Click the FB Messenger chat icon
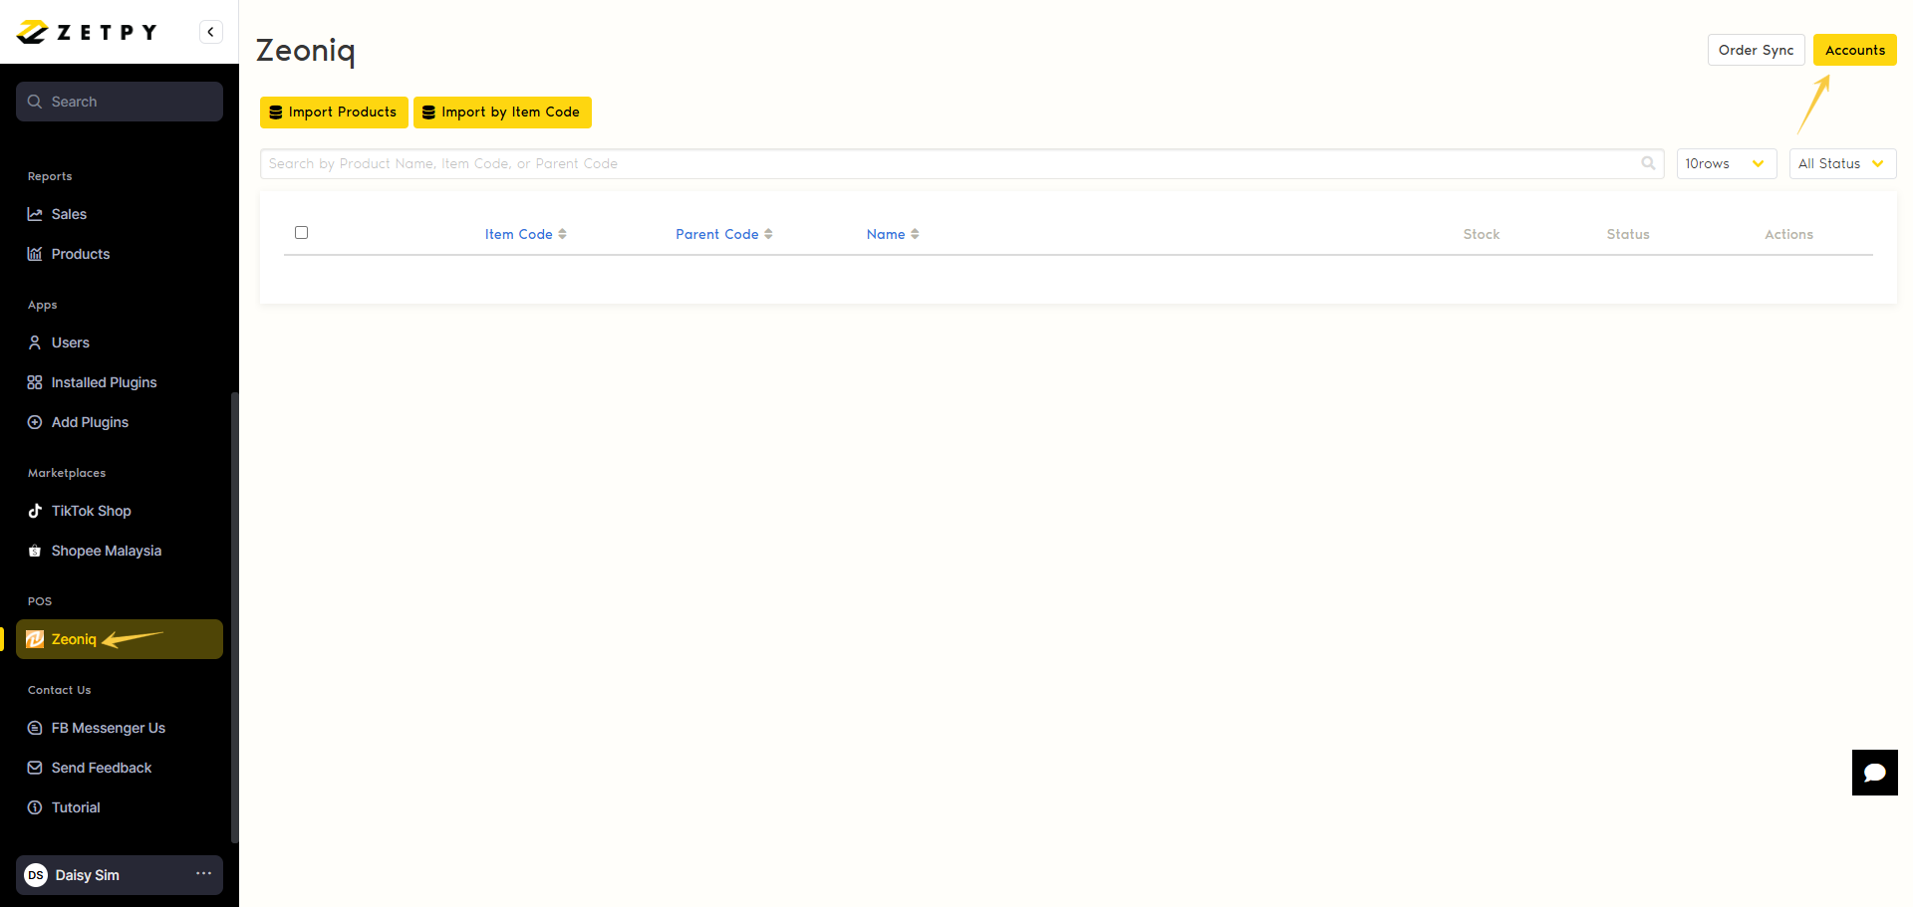 click(x=35, y=728)
